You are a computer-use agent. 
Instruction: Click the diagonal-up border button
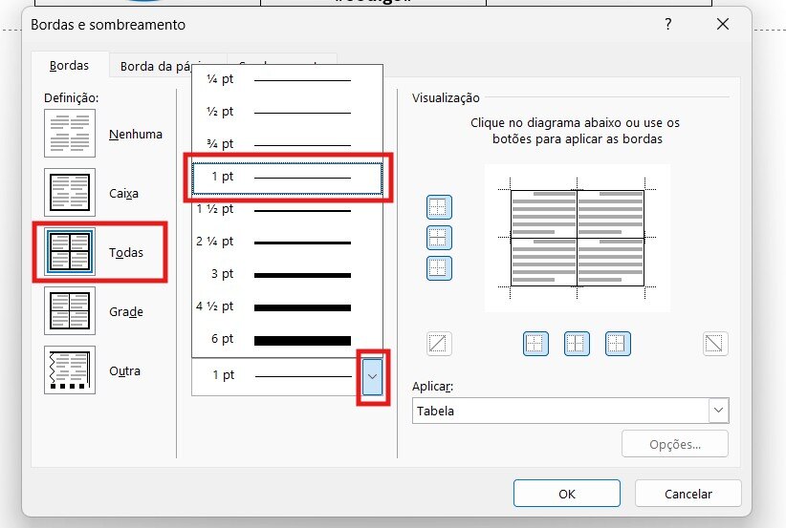coord(439,343)
